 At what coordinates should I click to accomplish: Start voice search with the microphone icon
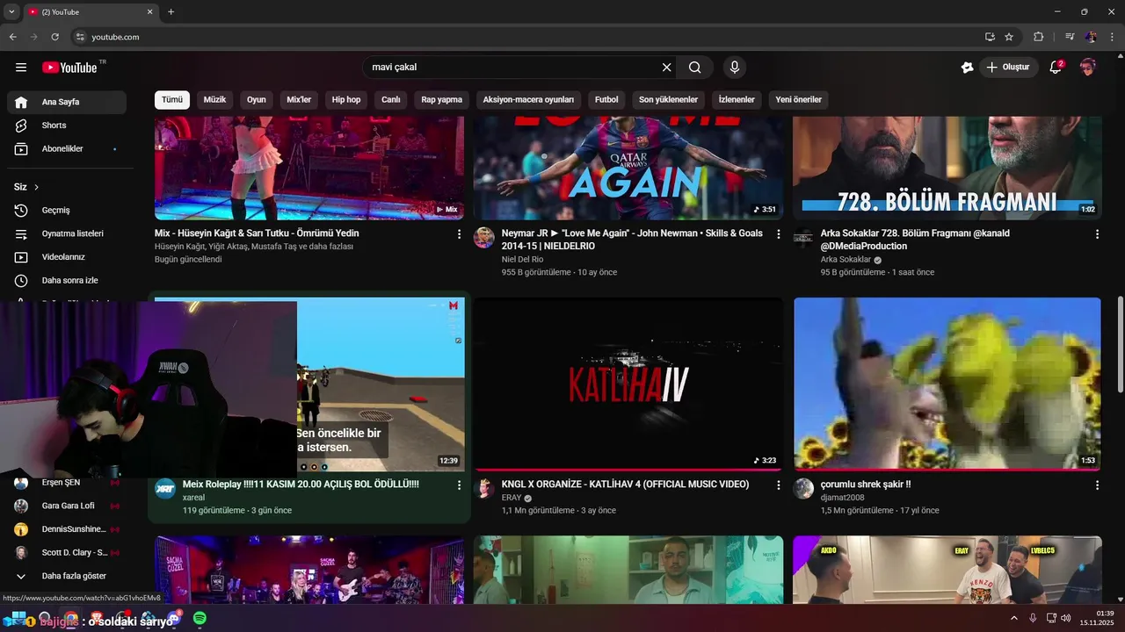(x=735, y=68)
